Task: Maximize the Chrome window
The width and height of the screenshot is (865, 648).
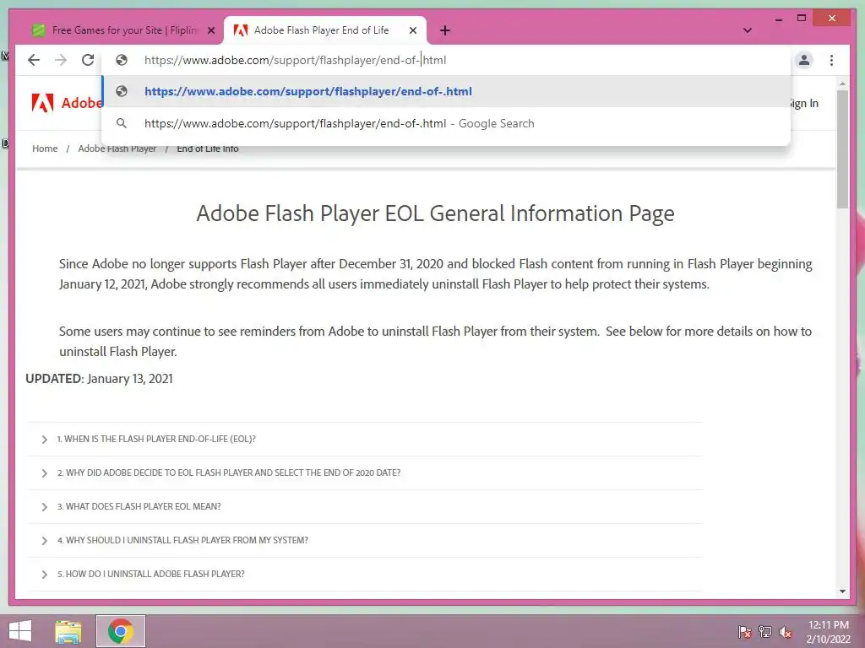Action: pos(802,19)
